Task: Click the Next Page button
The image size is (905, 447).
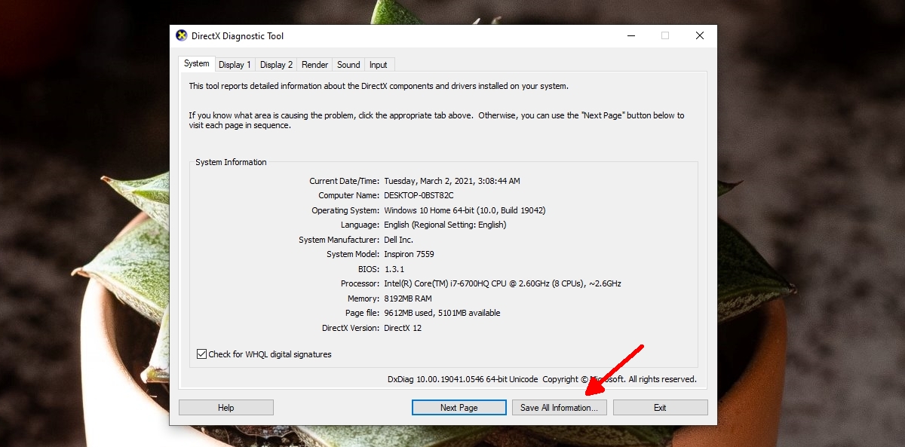Action: (x=459, y=408)
